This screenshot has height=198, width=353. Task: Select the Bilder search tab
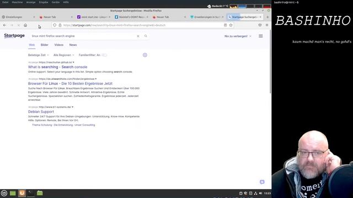(45, 45)
